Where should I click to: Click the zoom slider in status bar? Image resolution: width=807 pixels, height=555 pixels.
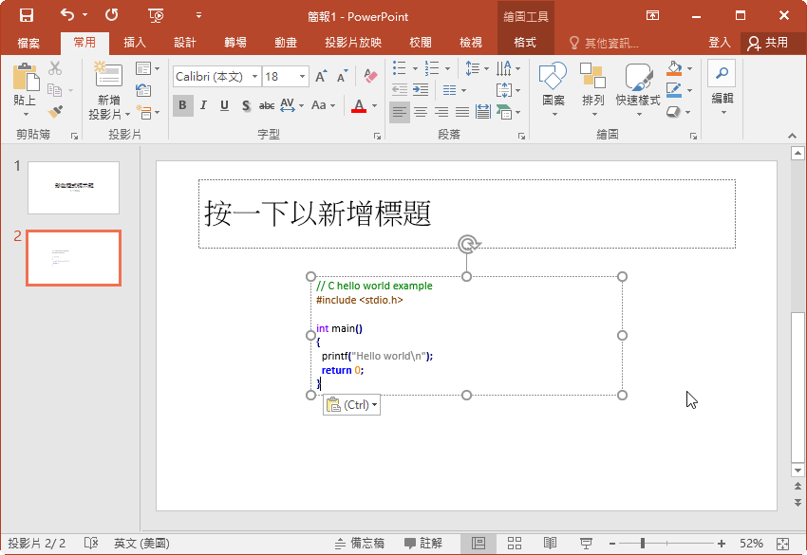[x=644, y=543]
